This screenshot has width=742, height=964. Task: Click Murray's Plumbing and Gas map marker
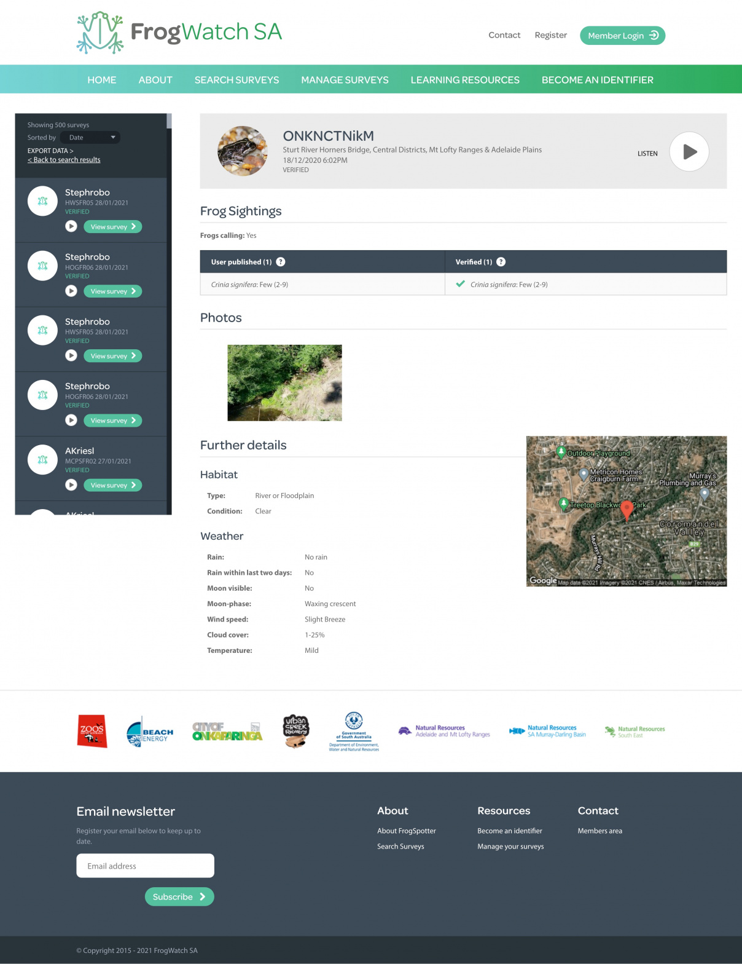(705, 494)
